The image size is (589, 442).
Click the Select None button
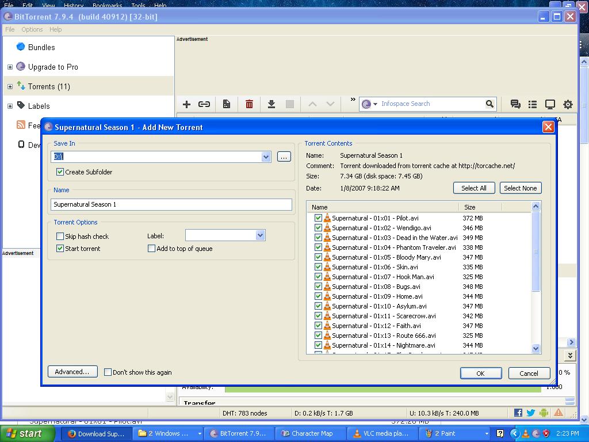pyautogui.click(x=520, y=188)
